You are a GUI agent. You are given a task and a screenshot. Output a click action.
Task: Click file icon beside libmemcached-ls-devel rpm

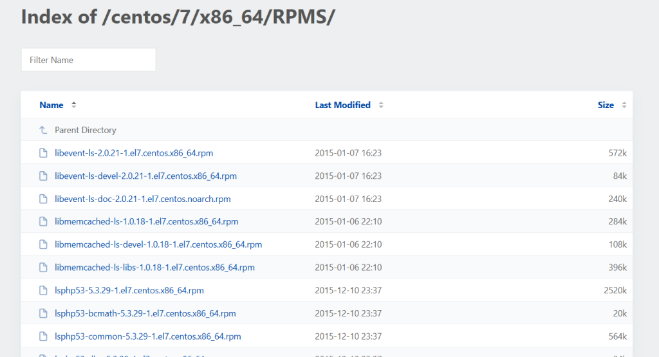point(43,244)
